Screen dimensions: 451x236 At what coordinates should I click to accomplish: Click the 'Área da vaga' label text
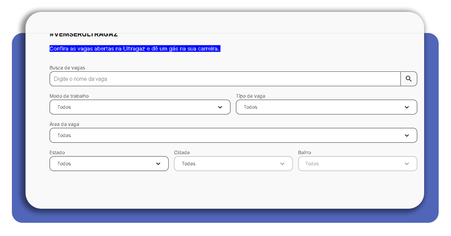coord(64,124)
